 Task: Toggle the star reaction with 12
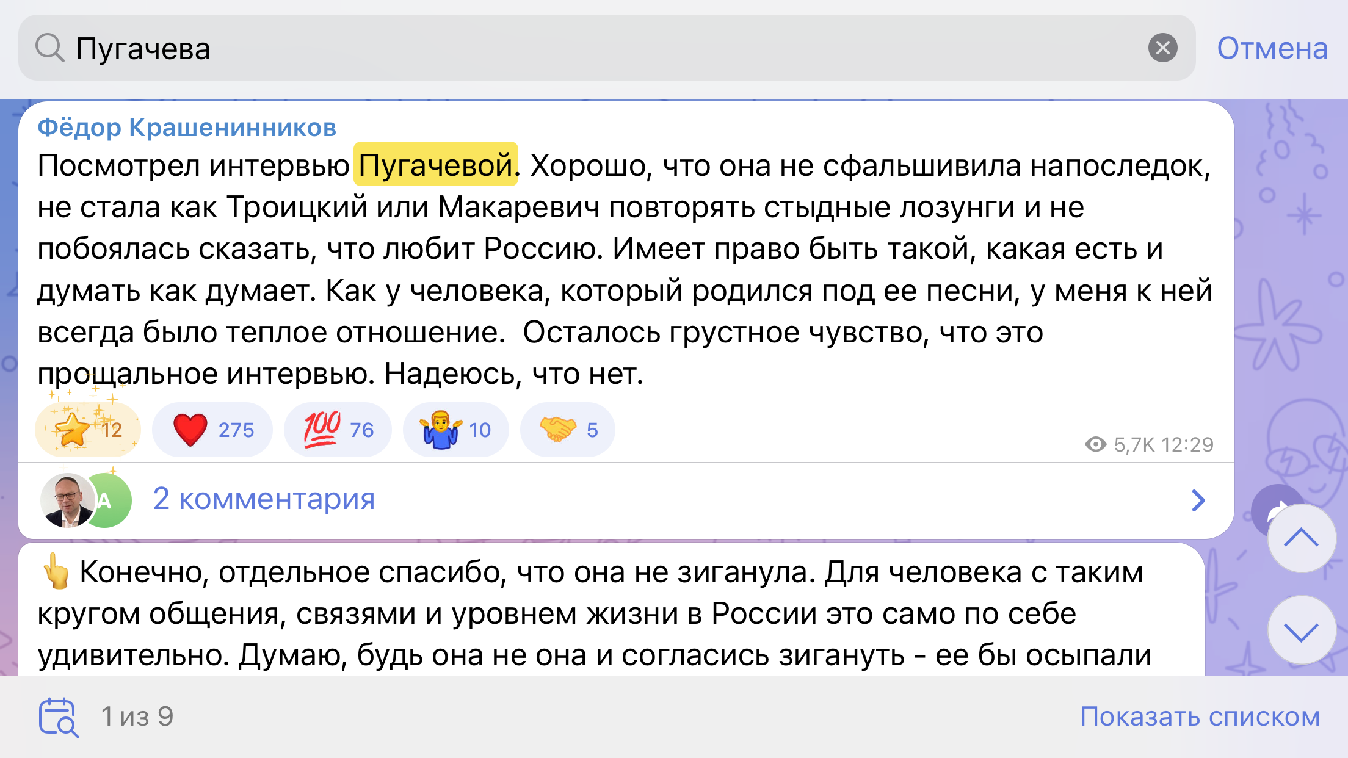point(88,430)
